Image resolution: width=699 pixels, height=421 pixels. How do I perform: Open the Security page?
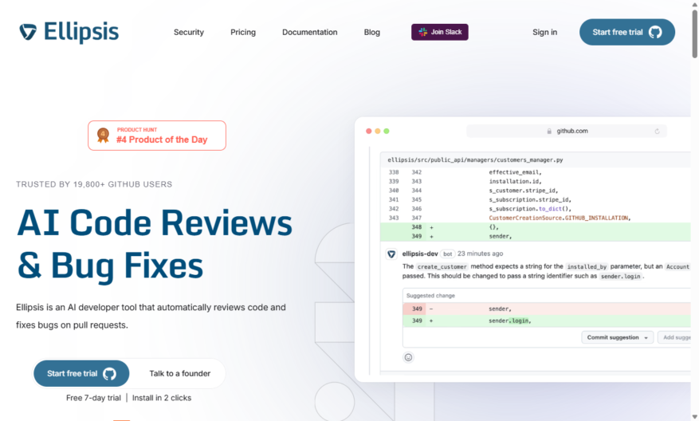point(189,32)
